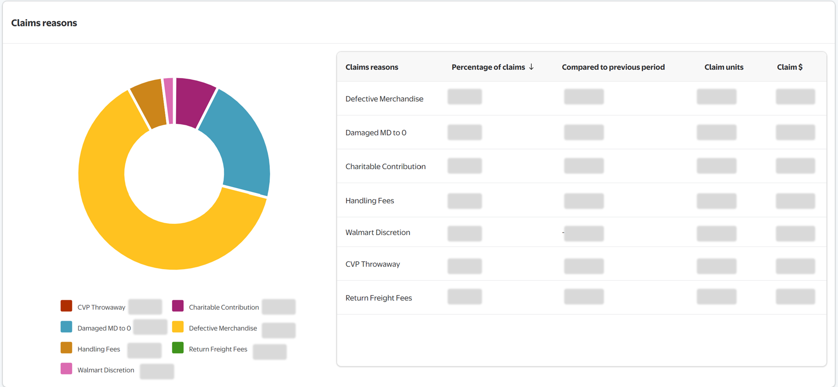Click the Handling Fees orange legend swatch

click(67, 348)
